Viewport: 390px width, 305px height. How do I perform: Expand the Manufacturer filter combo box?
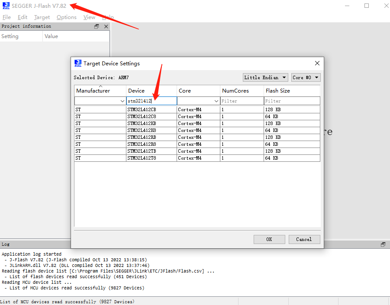[x=122, y=101]
